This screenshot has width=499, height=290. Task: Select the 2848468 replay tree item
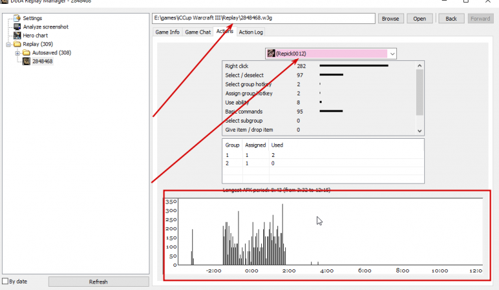pyautogui.click(x=42, y=61)
